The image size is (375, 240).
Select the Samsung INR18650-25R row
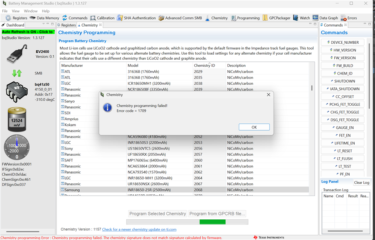click(x=184, y=190)
